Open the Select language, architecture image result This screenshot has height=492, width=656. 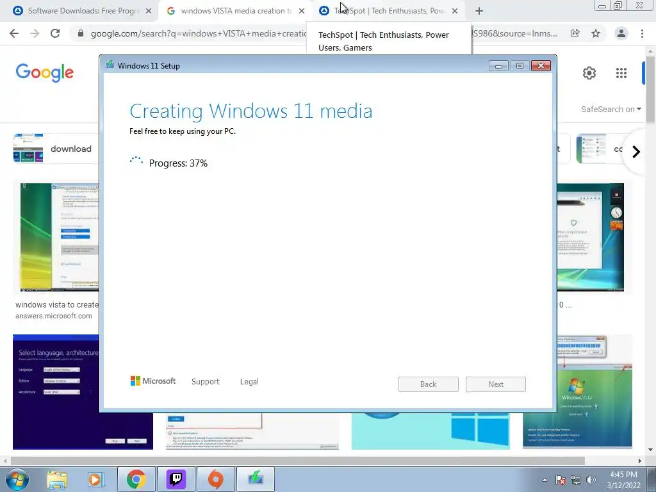[56, 391]
